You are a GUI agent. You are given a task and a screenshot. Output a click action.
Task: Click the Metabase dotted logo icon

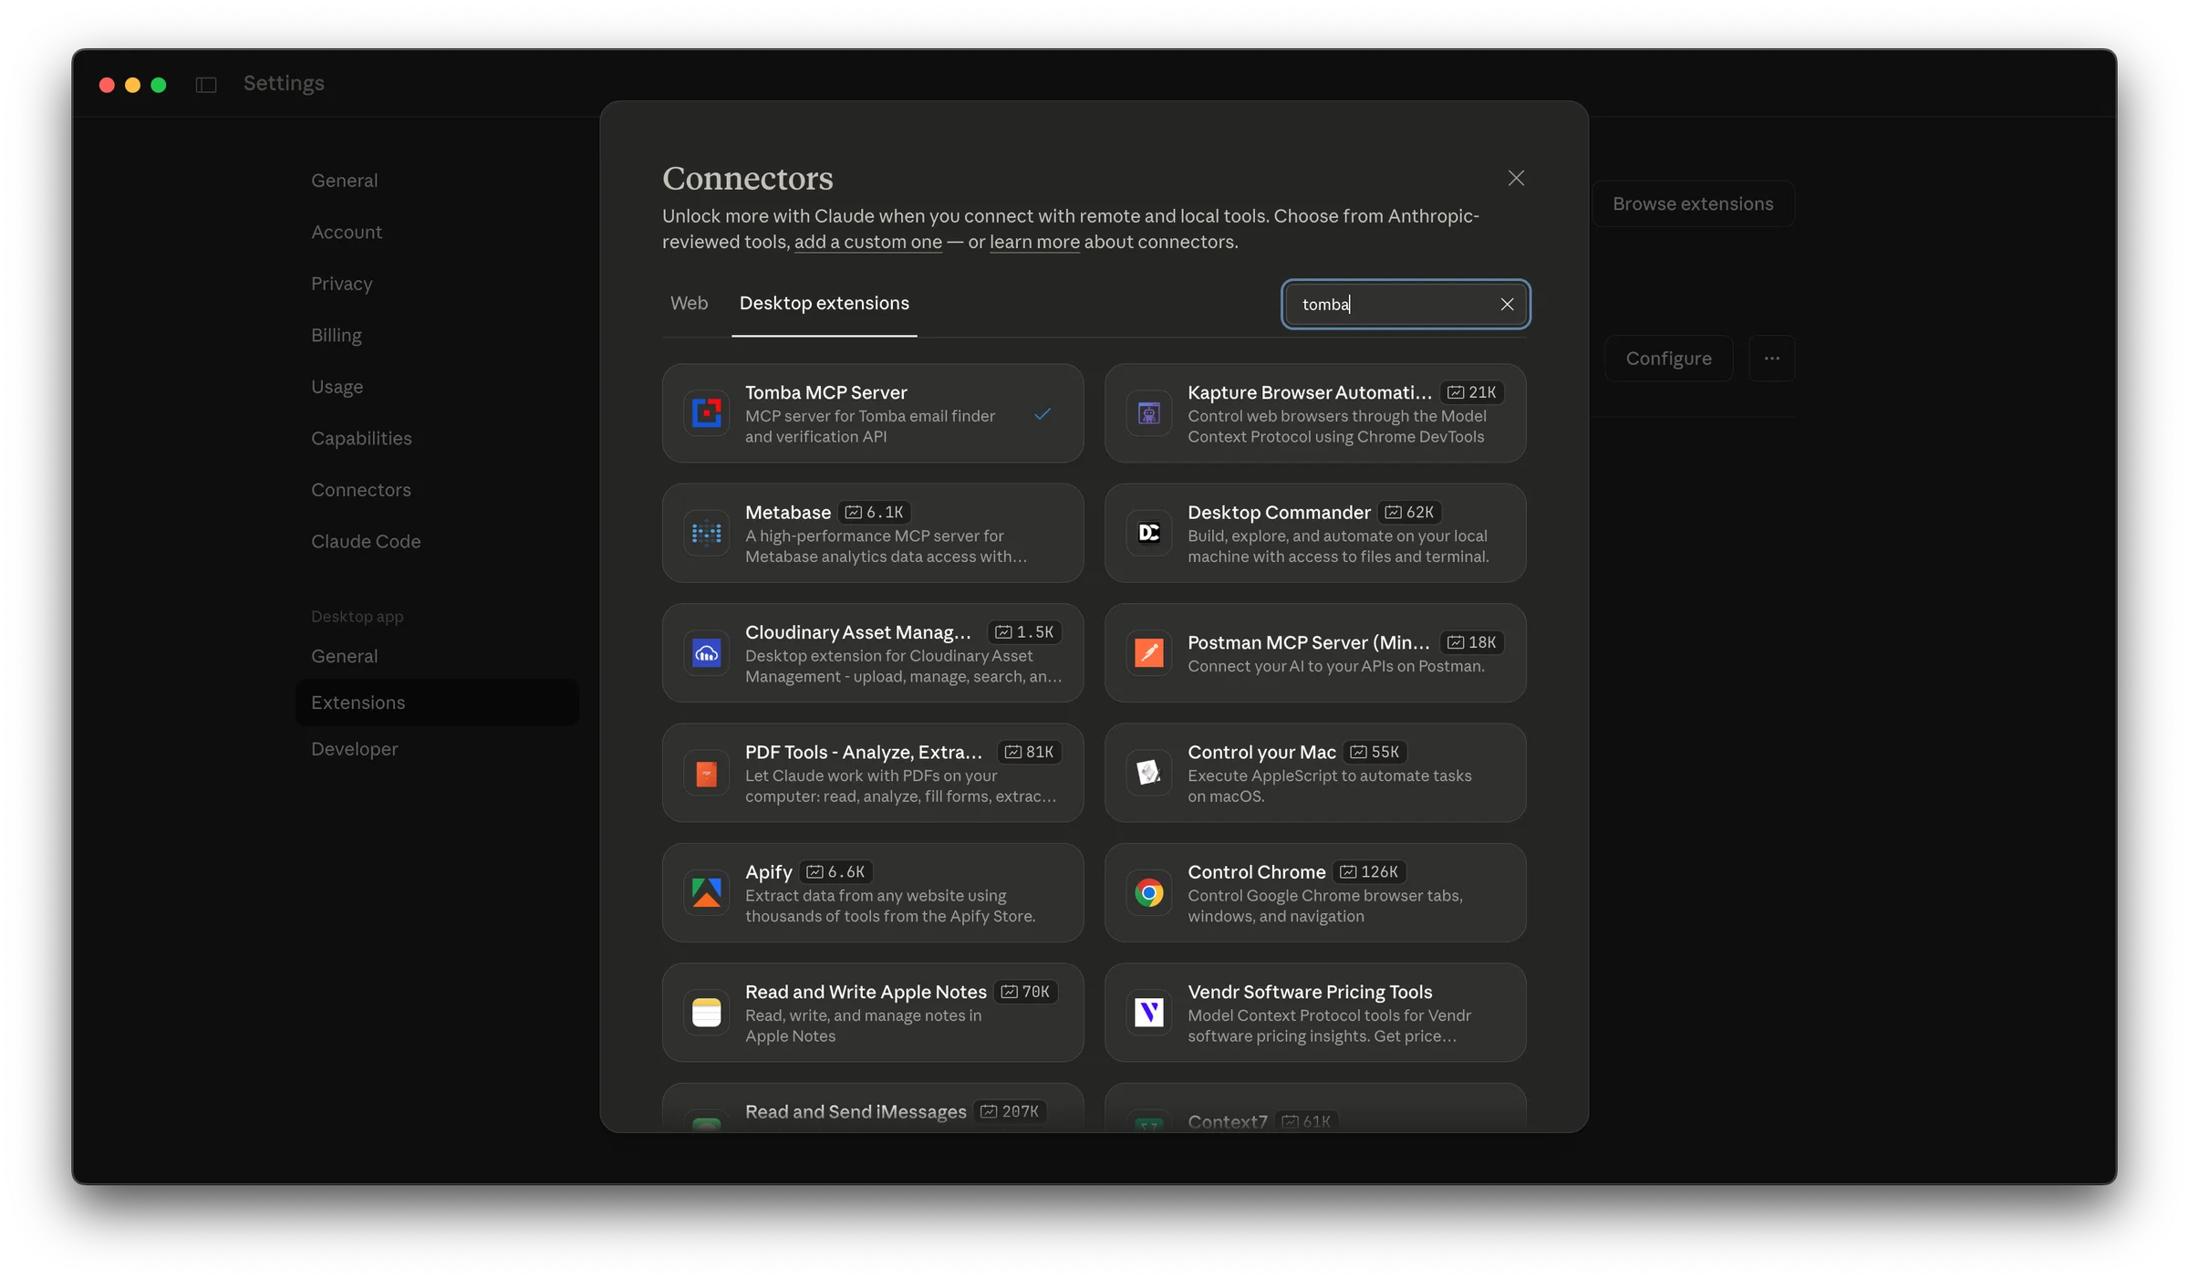pos(706,533)
